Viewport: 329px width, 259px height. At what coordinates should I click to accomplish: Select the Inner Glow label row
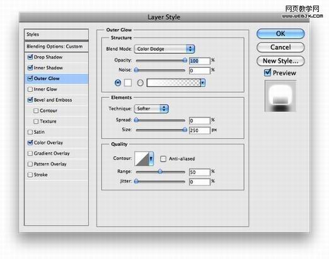tap(56, 89)
